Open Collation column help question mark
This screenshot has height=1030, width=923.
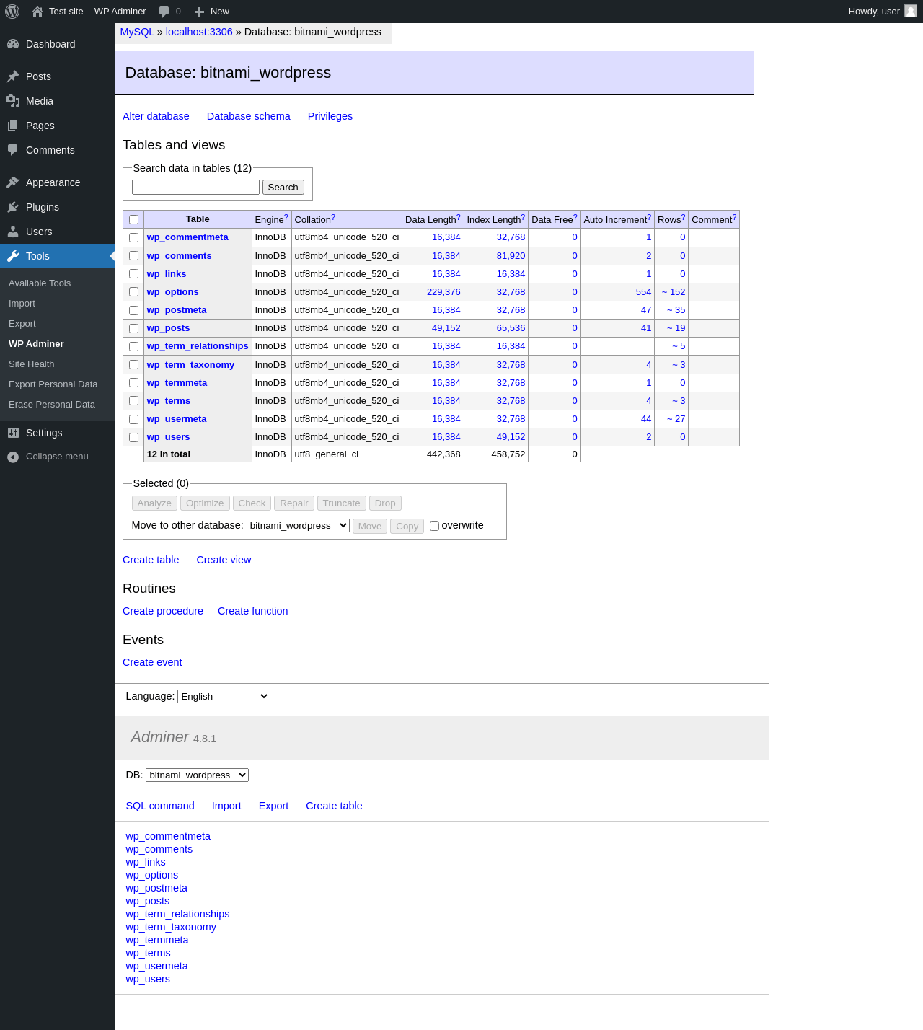(333, 217)
